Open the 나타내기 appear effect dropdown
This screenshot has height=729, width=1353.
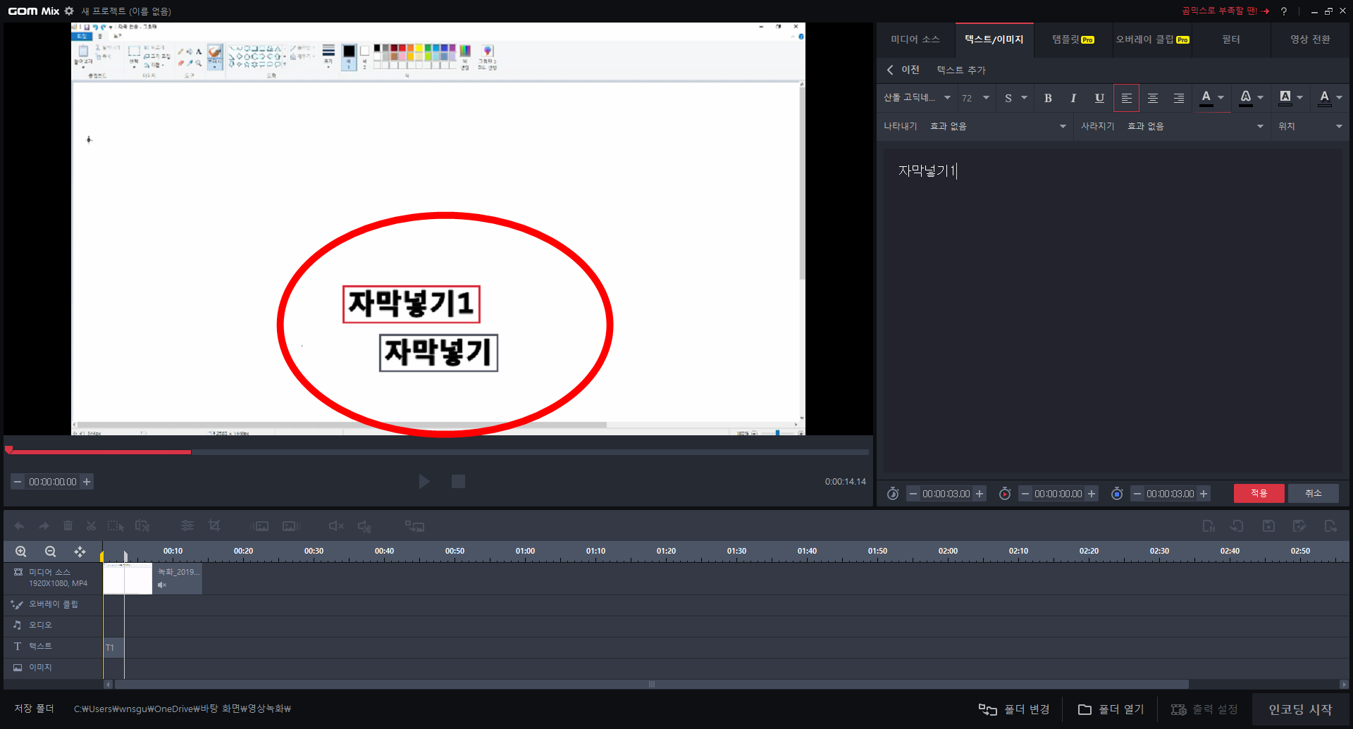point(998,126)
